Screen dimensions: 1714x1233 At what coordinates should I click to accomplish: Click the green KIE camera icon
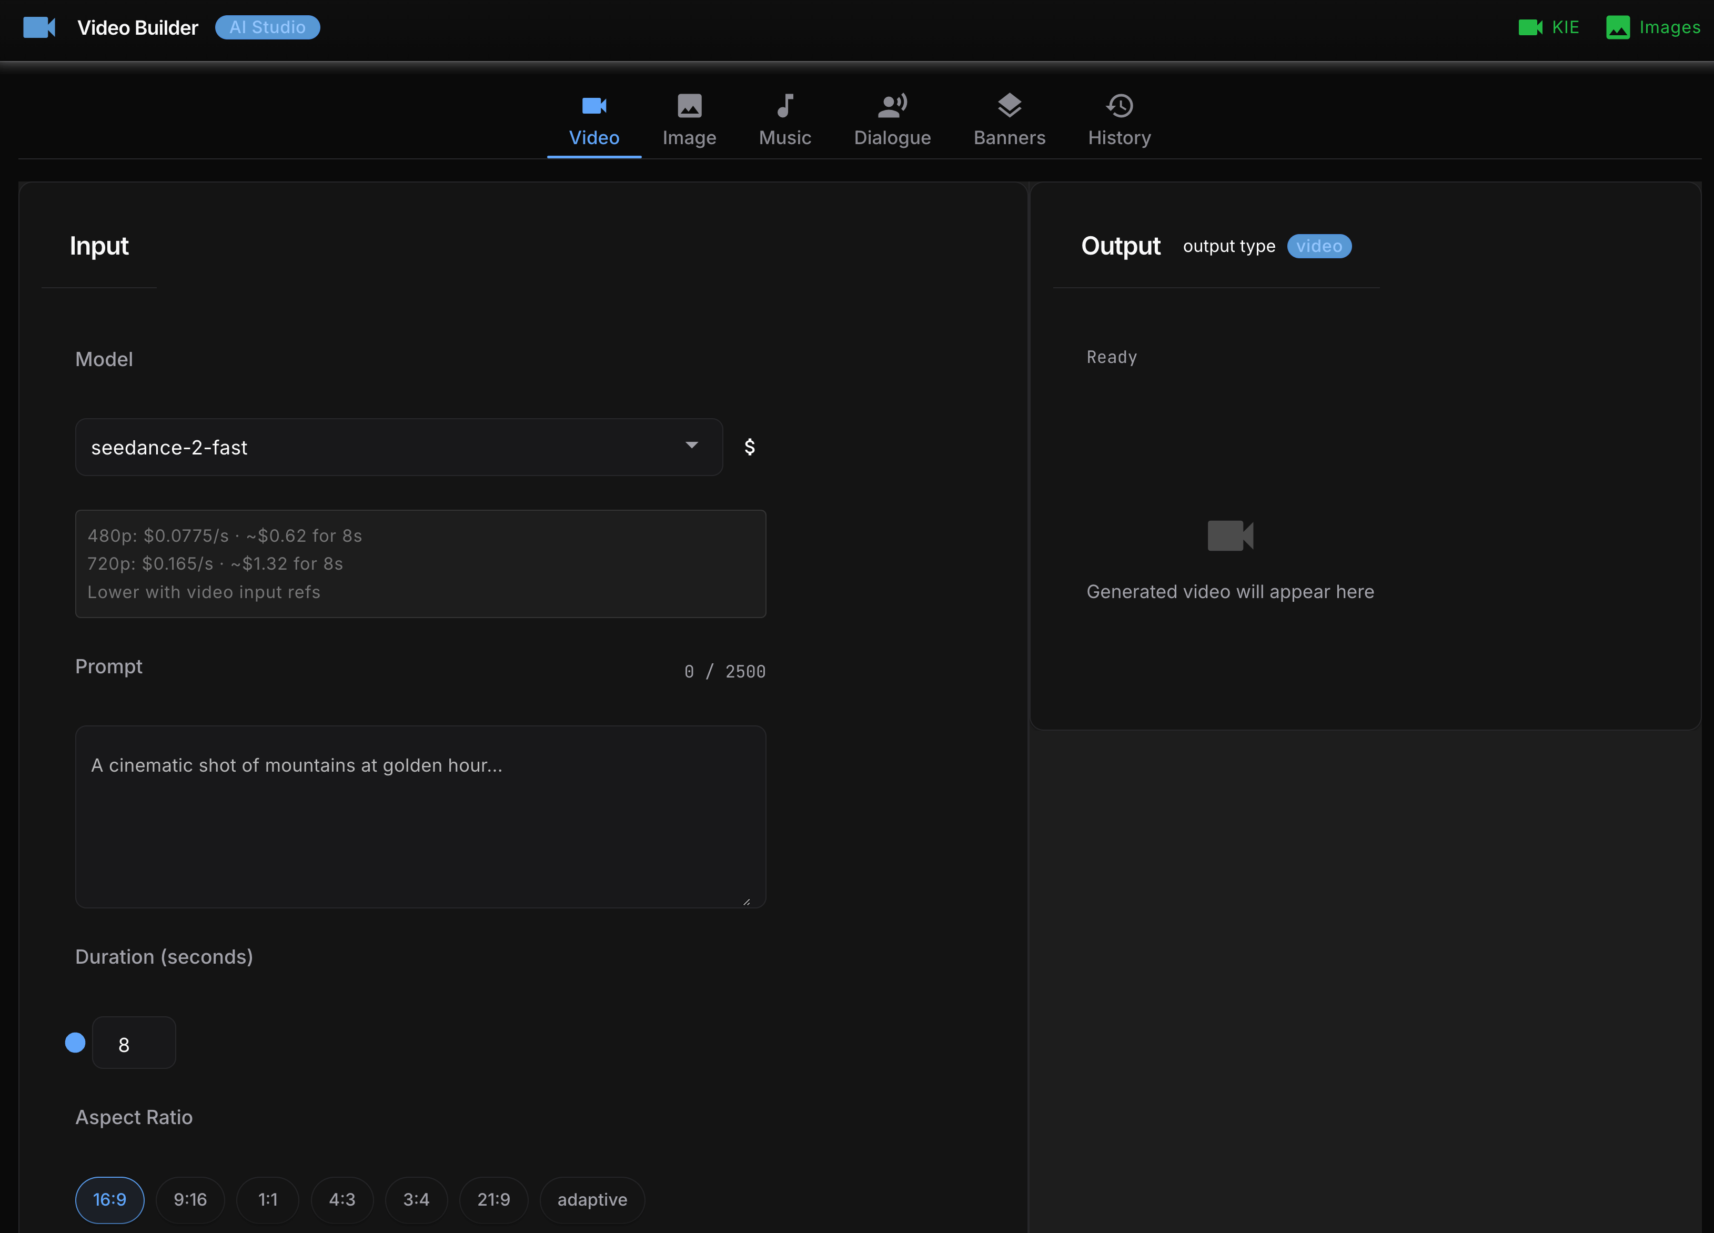tap(1529, 27)
